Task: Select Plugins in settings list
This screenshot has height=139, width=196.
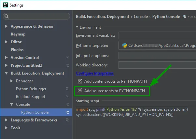Action: pyautogui.click(x=17, y=50)
